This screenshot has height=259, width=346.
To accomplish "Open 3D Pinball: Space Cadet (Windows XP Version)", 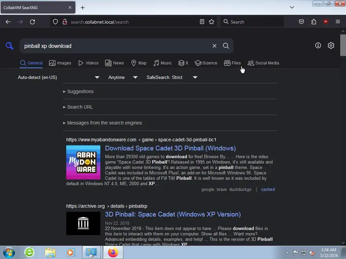I will coord(173,214).
